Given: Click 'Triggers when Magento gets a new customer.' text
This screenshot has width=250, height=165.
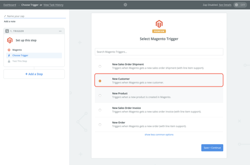Looking at the screenshot, I should 138,82.
